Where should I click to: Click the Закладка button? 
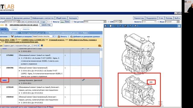click(73, 18)
